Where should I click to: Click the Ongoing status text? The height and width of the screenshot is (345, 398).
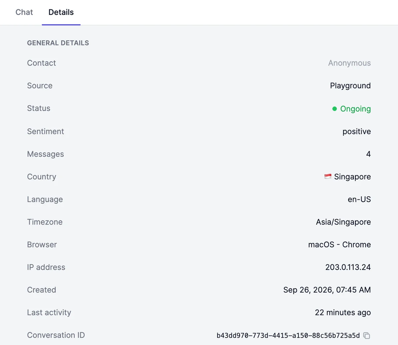(x=356, y=109)
